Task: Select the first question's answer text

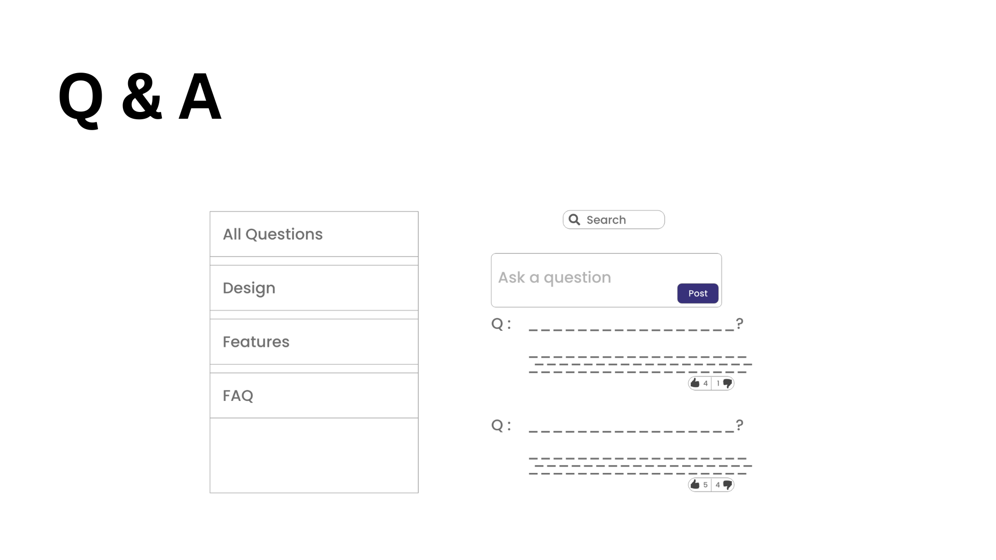Action: [x=640, y=365]
